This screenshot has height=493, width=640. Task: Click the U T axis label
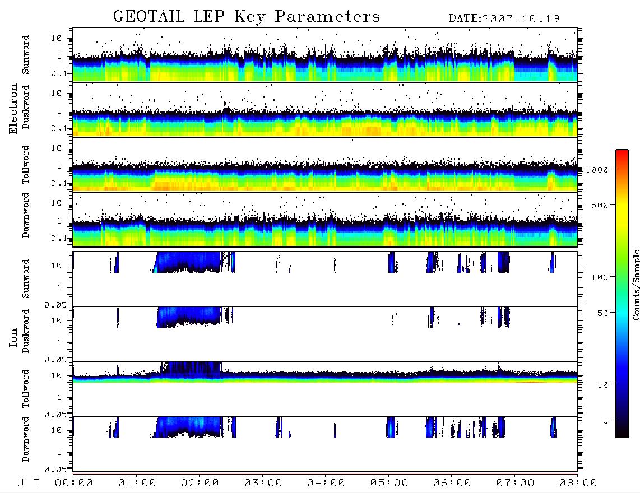[x=28, y=483]
